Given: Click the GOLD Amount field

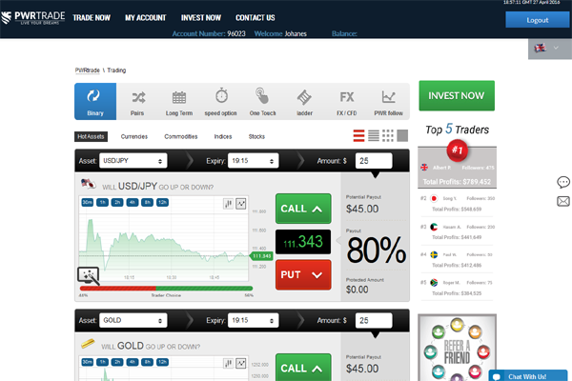Looking at the screenshot, I should 374,320.
